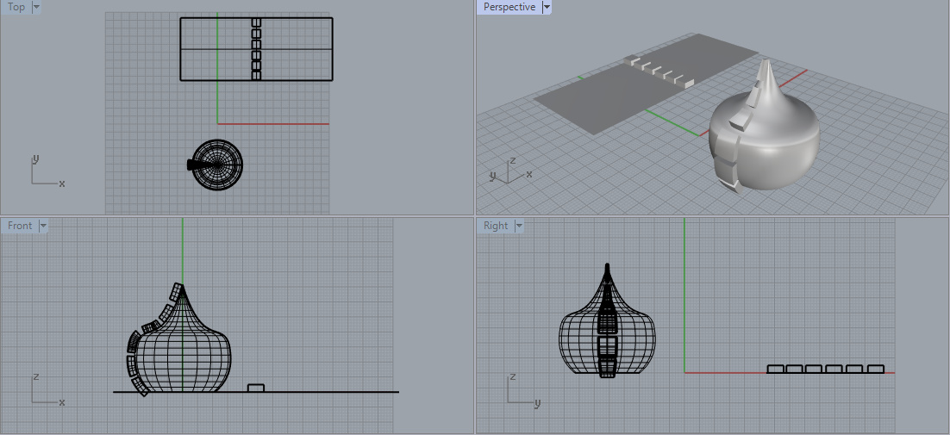Click the Top viewport title label
The image size is (950, 435).
tap(16, 8)
